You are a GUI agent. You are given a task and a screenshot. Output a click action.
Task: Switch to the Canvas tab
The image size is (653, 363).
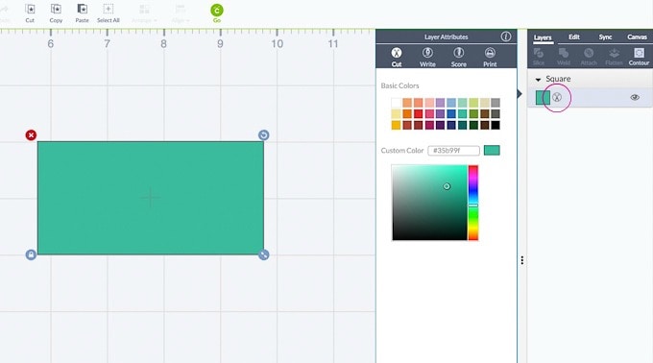(x=637, y=37)
